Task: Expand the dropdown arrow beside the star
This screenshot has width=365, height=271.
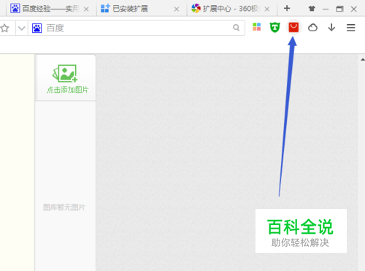Action: pos(22,28)
